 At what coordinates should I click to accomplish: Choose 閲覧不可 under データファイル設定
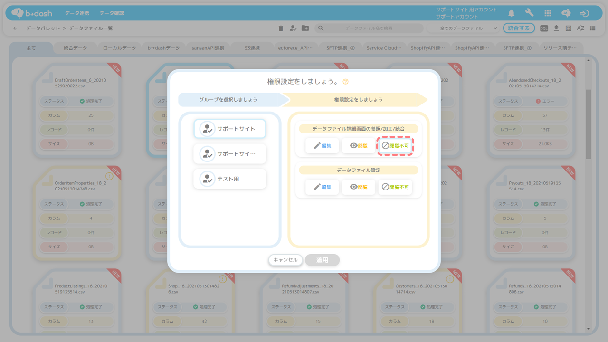[x=395, y=187]
